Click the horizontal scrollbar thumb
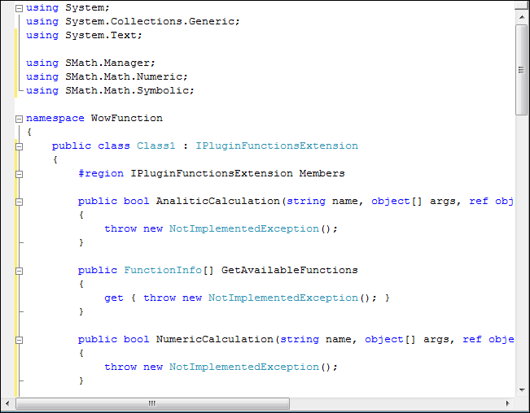Screen dimensions: 530x413 point(151,403)
